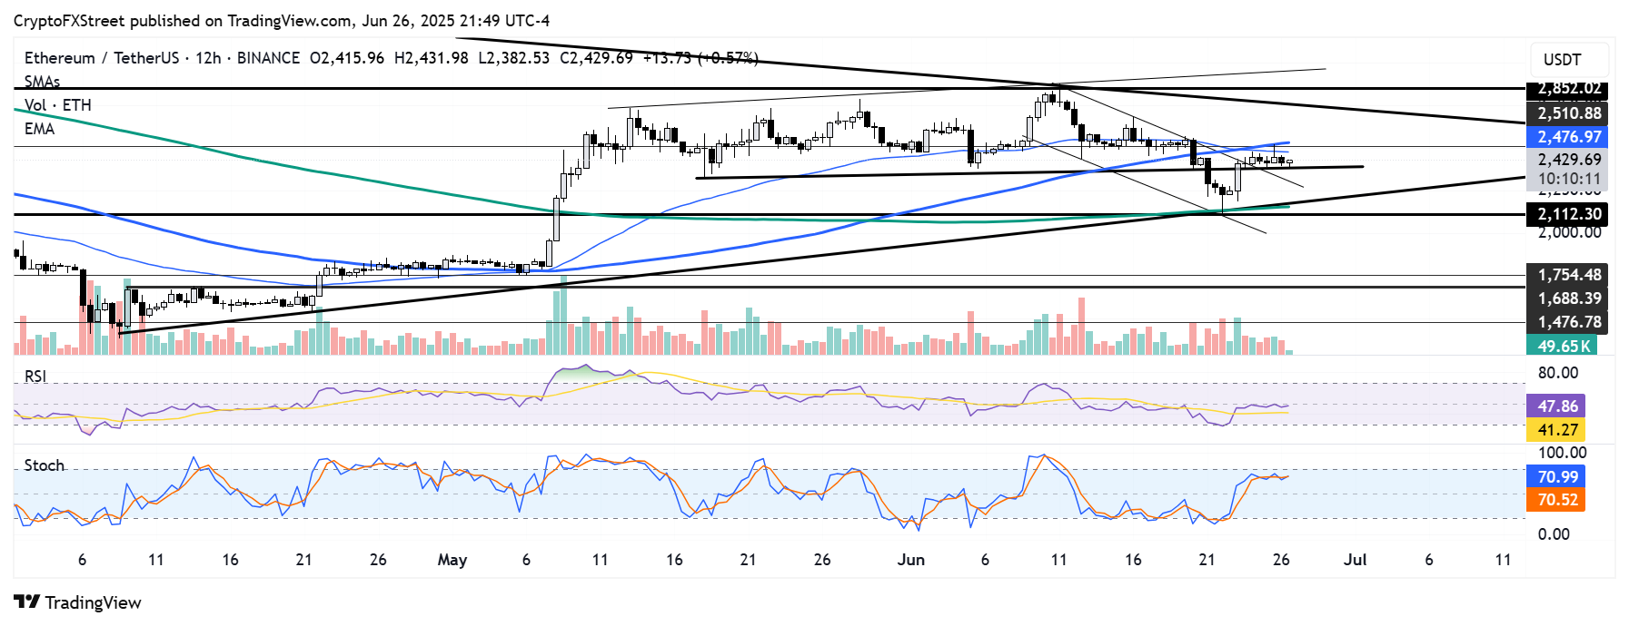Select the SMAs indicator label
Screen dimensions: 1629x626
[x=42, y=82]
